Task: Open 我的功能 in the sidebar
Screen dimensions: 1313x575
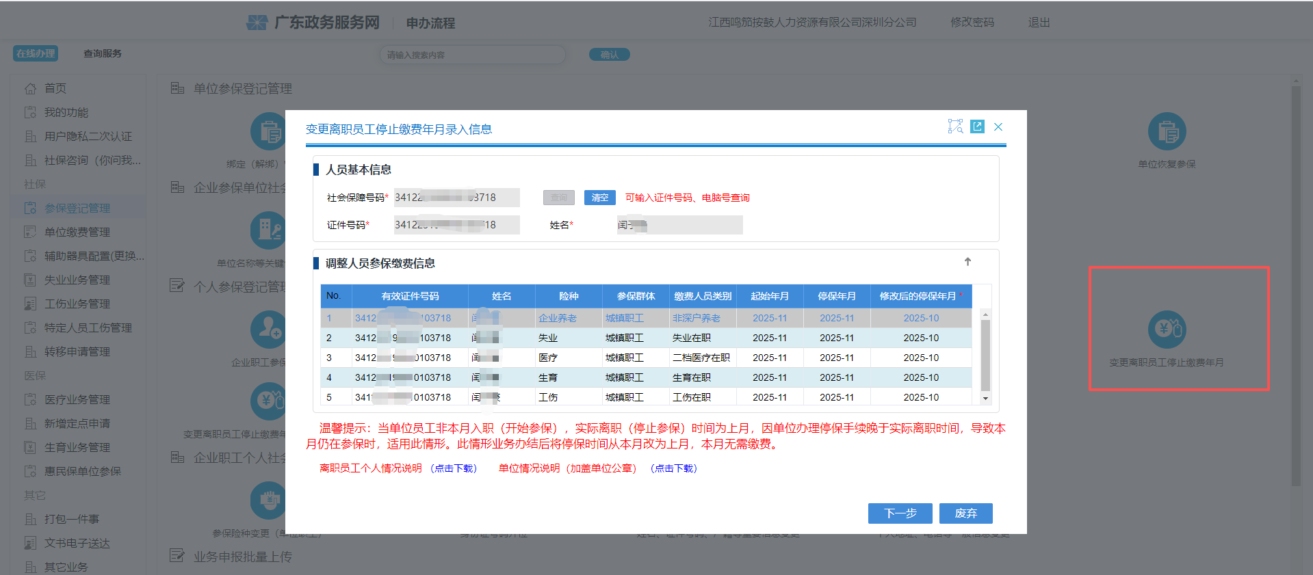Action: point(66,112)
